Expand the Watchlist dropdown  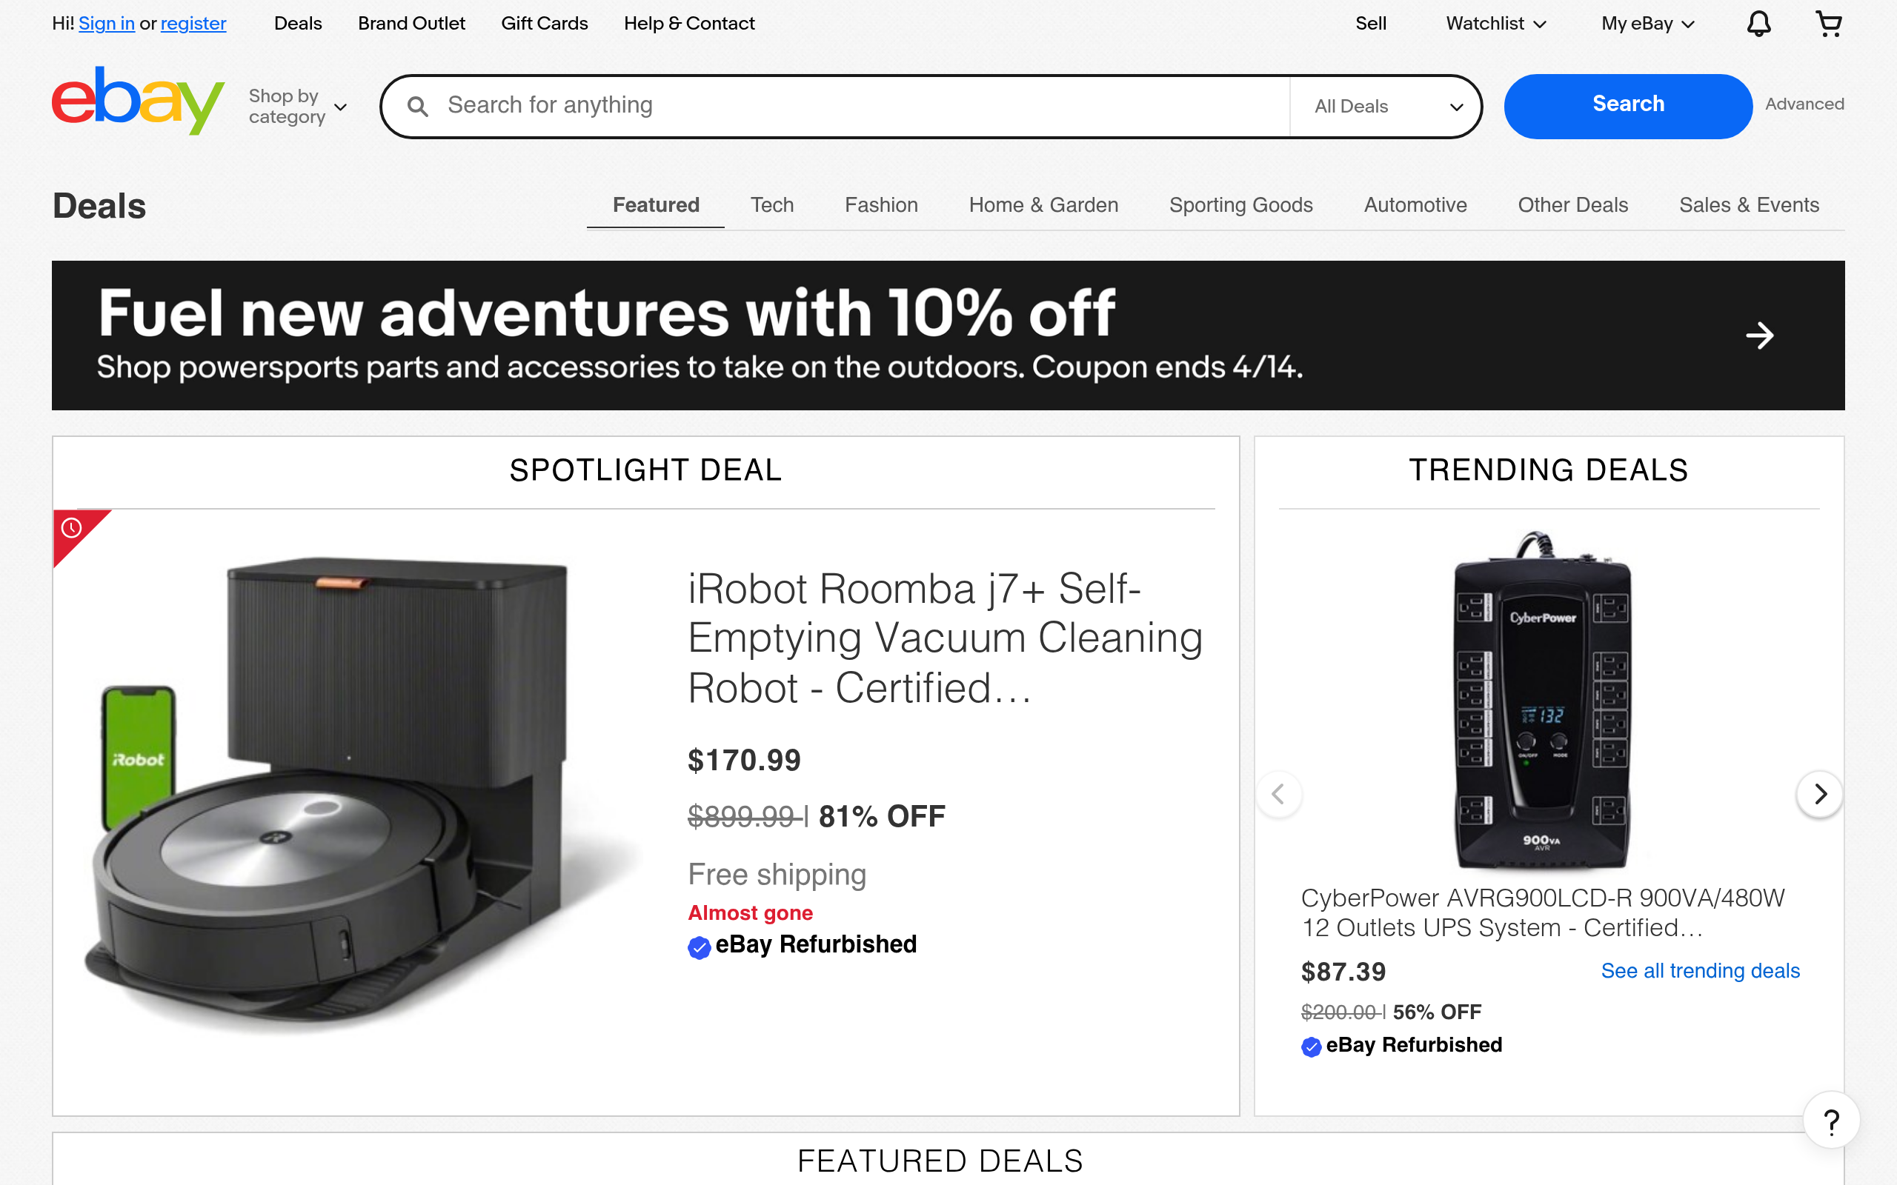[x=1495, y=24]
